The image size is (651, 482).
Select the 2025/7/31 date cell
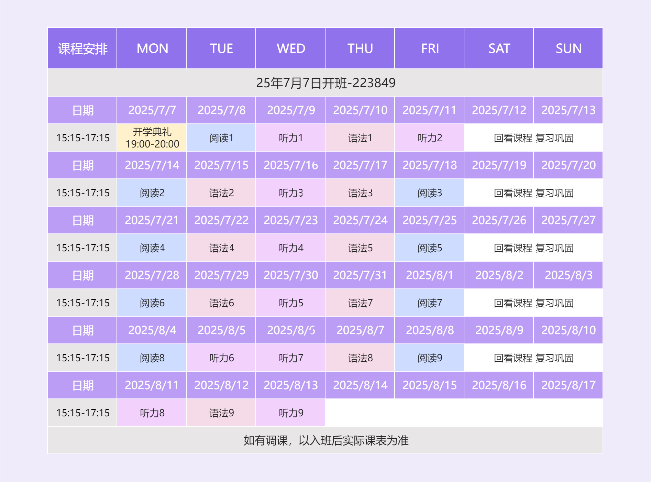pos(360,275)
